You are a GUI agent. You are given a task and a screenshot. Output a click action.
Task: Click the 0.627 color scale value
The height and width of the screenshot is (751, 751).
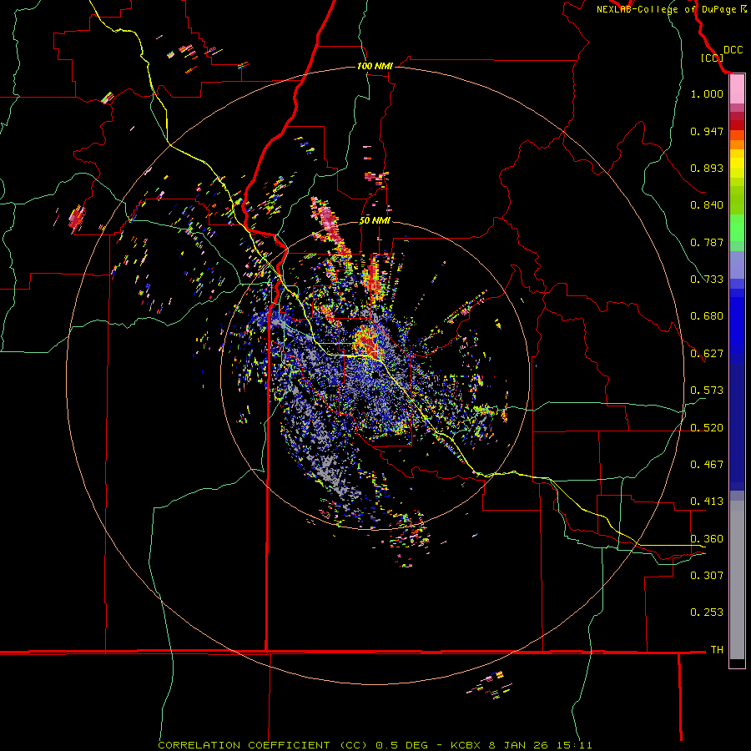tap(707, 353)
